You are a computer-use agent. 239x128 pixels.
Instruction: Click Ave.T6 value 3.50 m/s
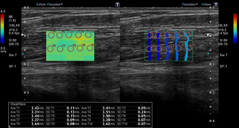point(109,116)
